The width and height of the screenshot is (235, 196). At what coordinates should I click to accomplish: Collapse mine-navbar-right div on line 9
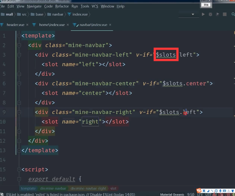(19, 112)
